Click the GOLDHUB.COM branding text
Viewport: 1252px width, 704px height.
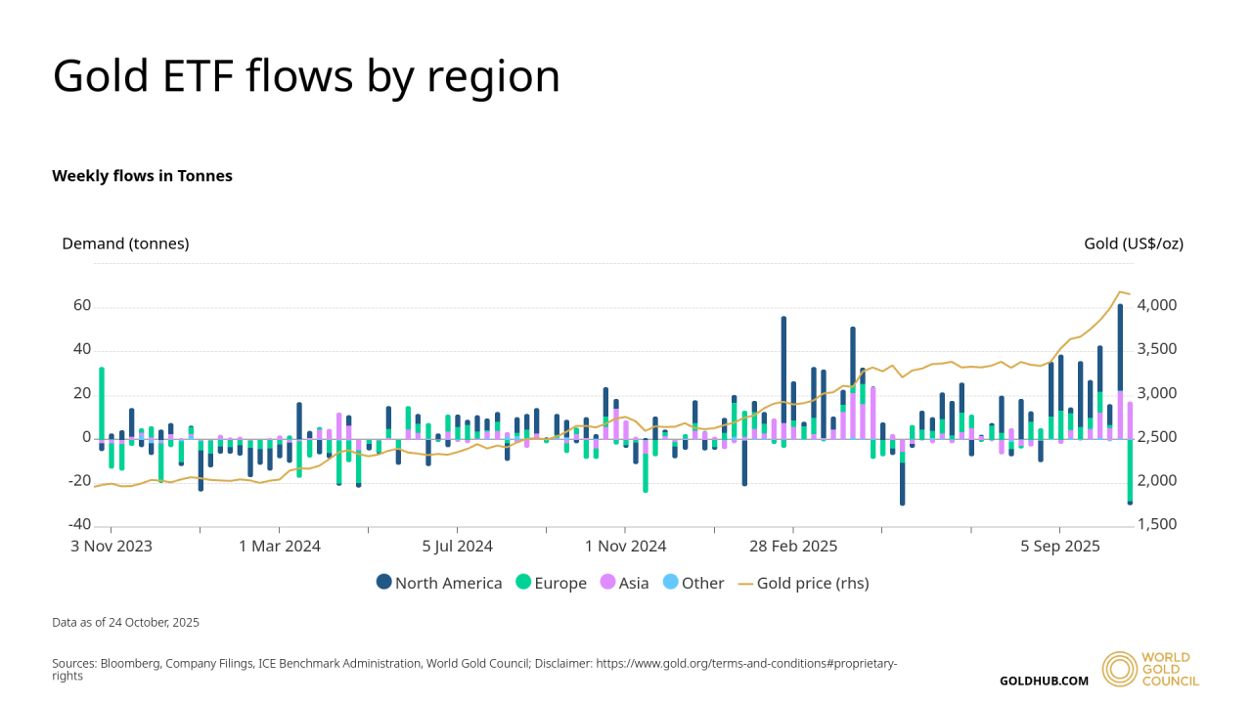(x=1044, y=681)
